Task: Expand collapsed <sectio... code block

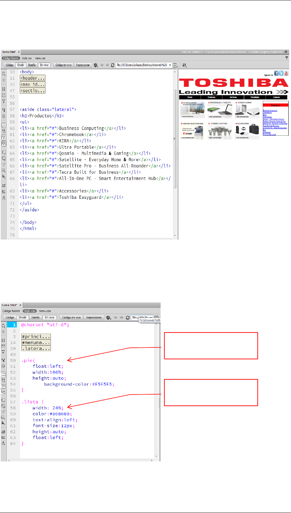Action: [x=33, y=90]
